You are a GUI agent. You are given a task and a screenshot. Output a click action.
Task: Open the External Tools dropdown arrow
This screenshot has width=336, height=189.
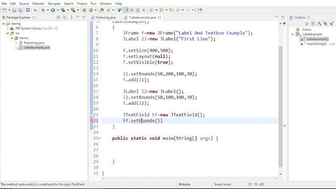(78, 10)
